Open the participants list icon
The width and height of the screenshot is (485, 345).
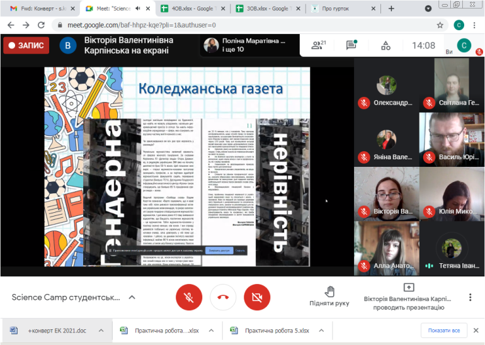tap(318, 45)
